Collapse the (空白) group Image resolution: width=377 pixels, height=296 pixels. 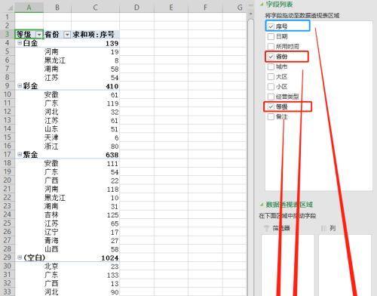(x=20, y=257)
